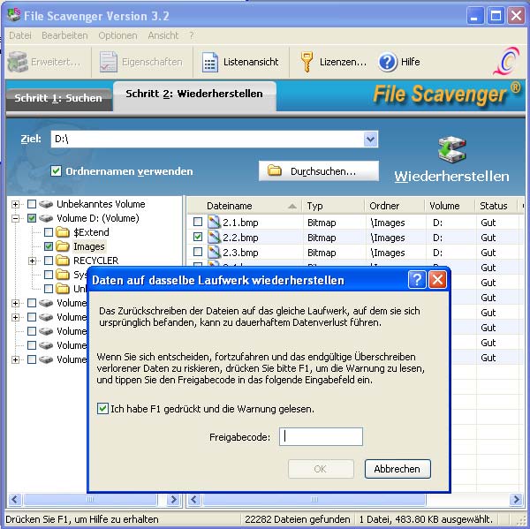This screenshot has width=530, height=529.
Task: Click the swirl logo in the toolbar
Action: pyautogui.click(x=506, y=61)
